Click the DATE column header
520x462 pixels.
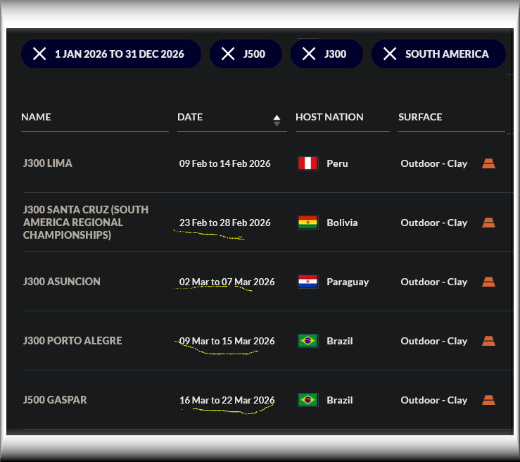click(x=190, y=117)
